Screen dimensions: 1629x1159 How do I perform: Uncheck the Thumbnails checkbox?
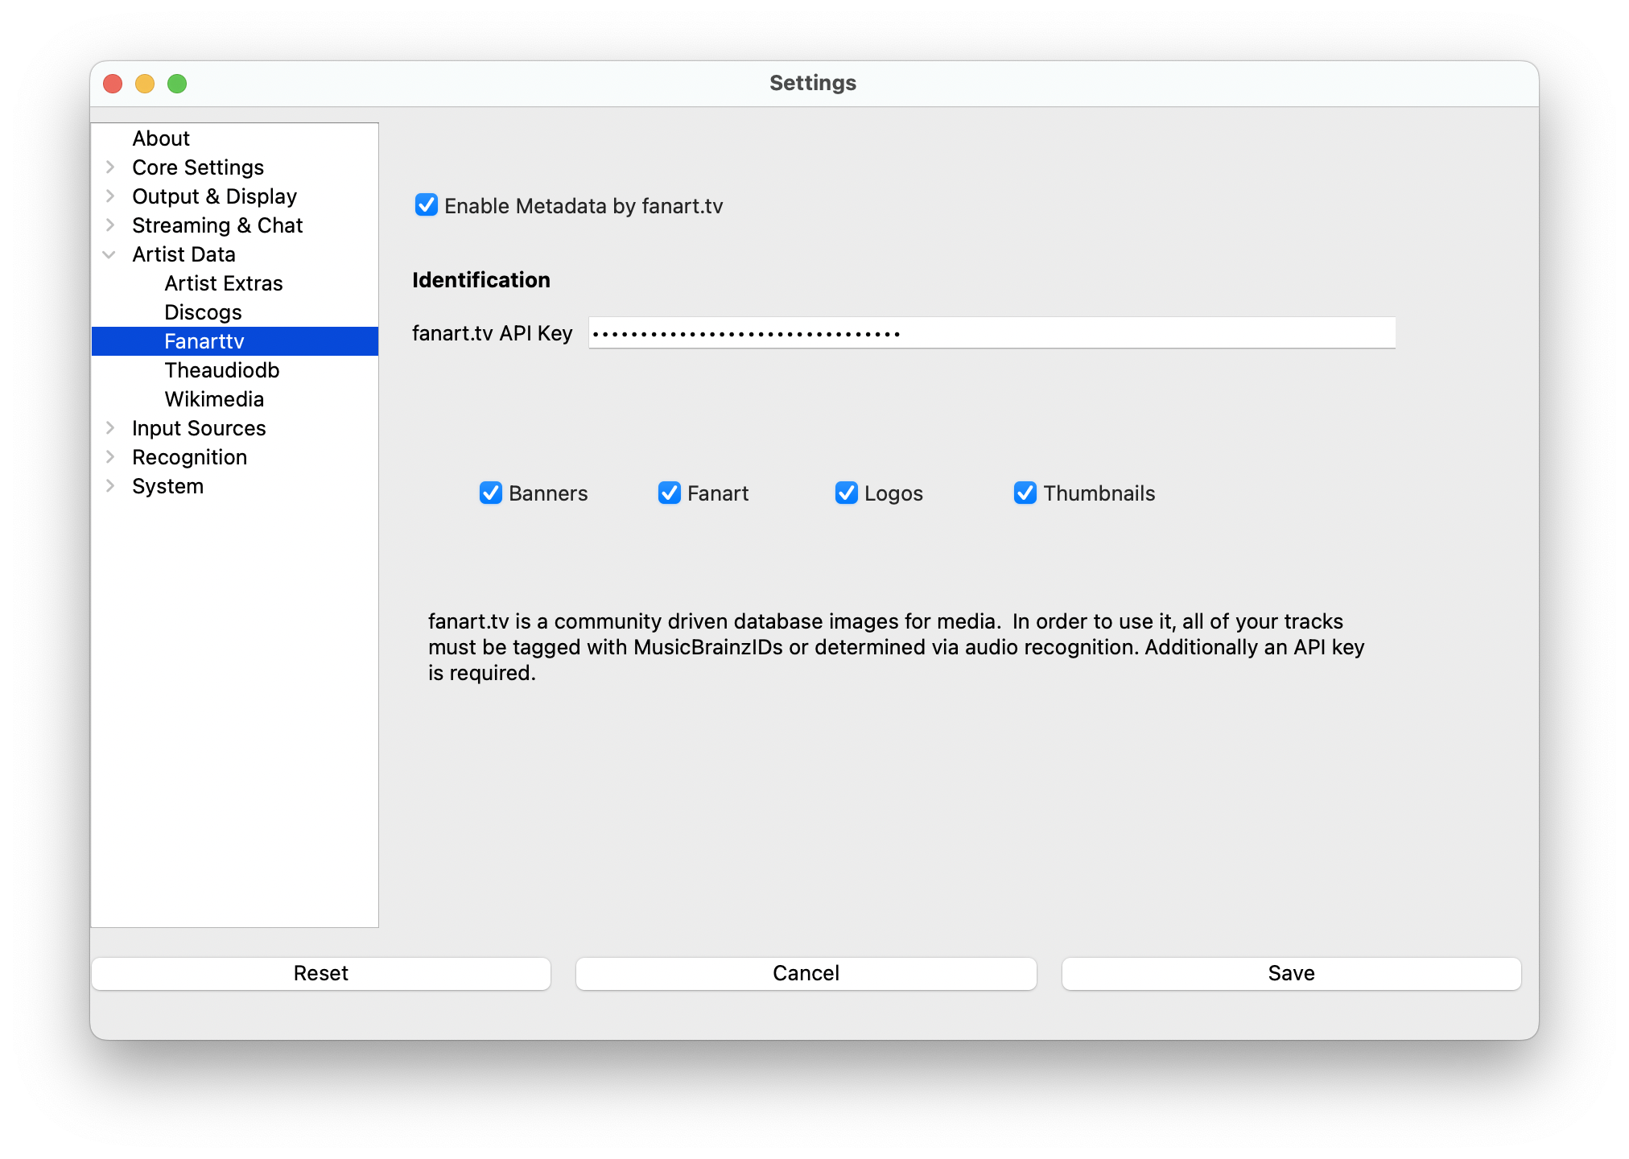[1025, 493]
